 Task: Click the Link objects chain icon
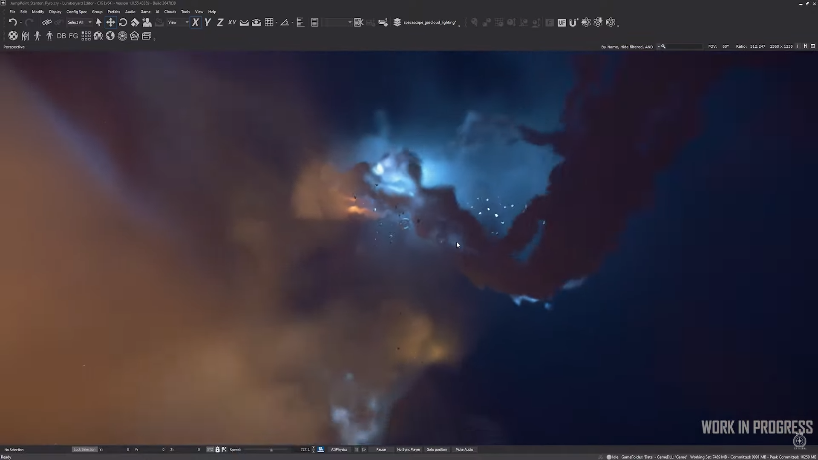[x=46, y=22]
